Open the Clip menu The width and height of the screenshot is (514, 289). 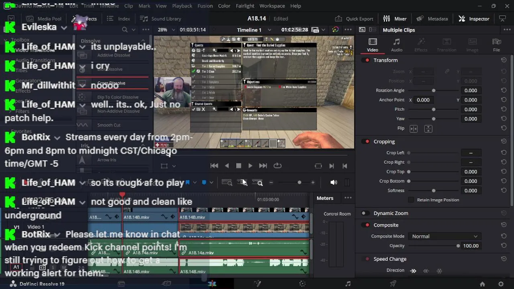(128, 6)
